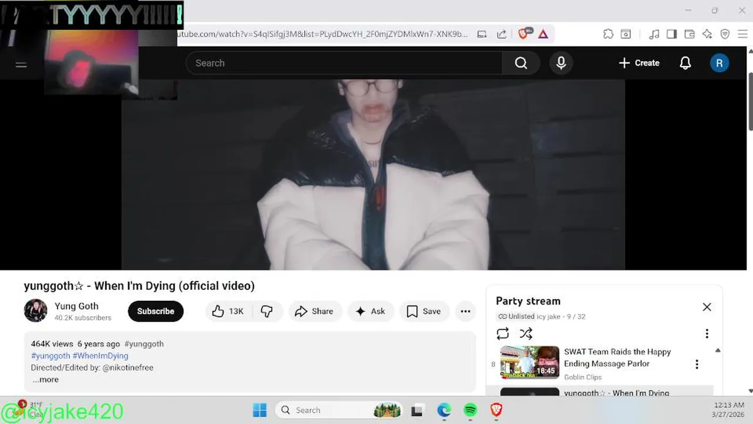Viewport: 753px width, 424px height.
Task: Open SWAT Team Raids video thumbnail
Action: point(529,362)
